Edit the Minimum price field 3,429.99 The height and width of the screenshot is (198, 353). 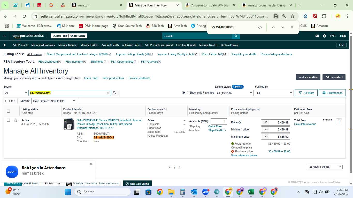(279, 129)
